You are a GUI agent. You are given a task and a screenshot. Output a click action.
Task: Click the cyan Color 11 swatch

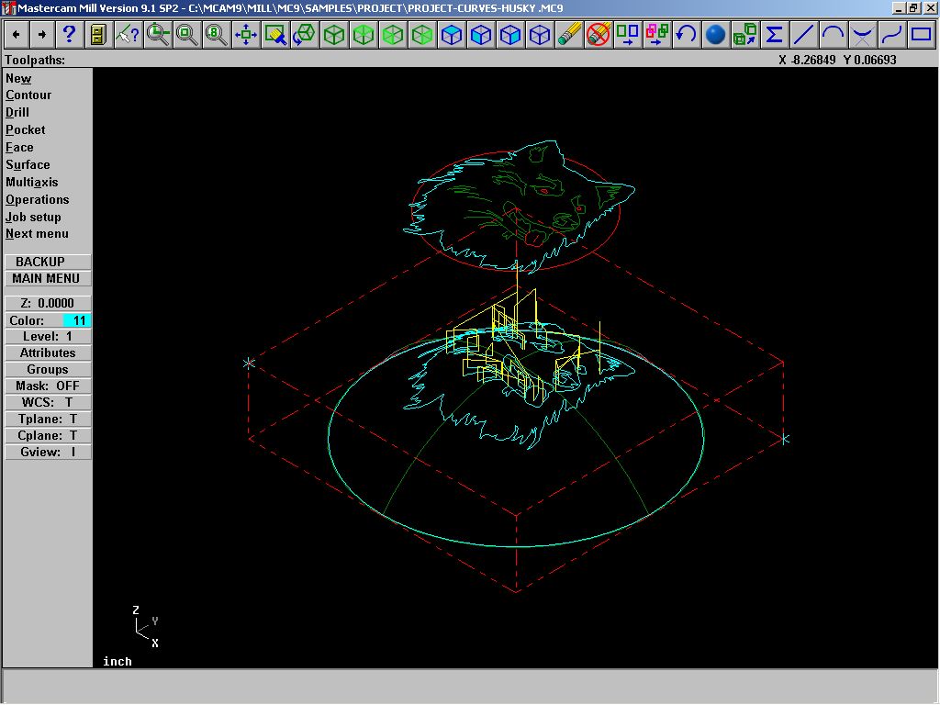point(77,320)
